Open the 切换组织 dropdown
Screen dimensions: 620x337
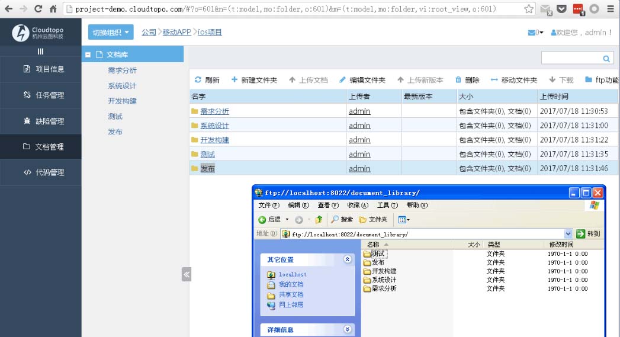point(111,33)
